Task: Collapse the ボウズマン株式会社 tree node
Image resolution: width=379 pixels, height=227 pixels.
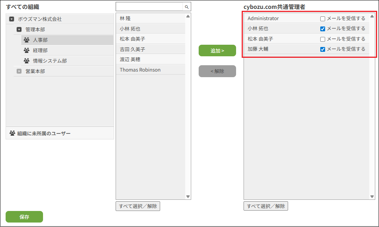Action: [x=12, y=19]
